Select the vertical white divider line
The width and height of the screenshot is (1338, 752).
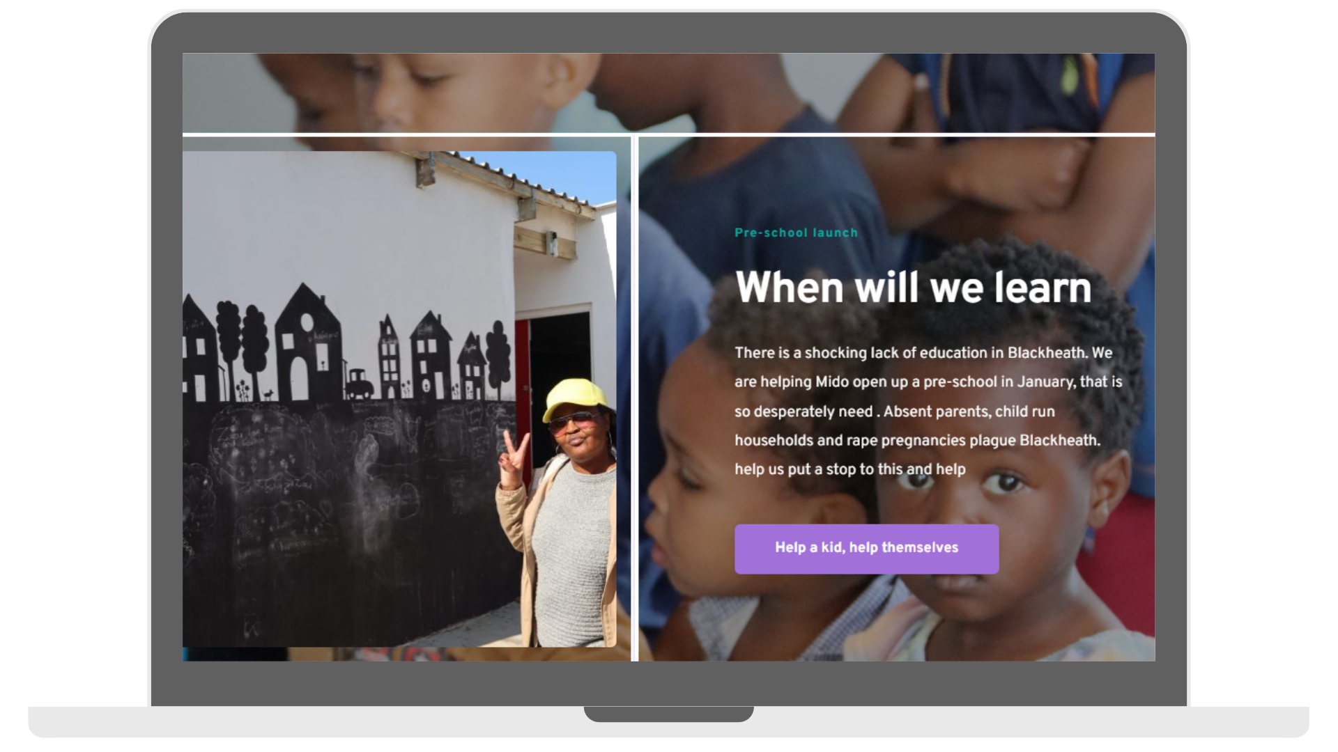[634, 398]
